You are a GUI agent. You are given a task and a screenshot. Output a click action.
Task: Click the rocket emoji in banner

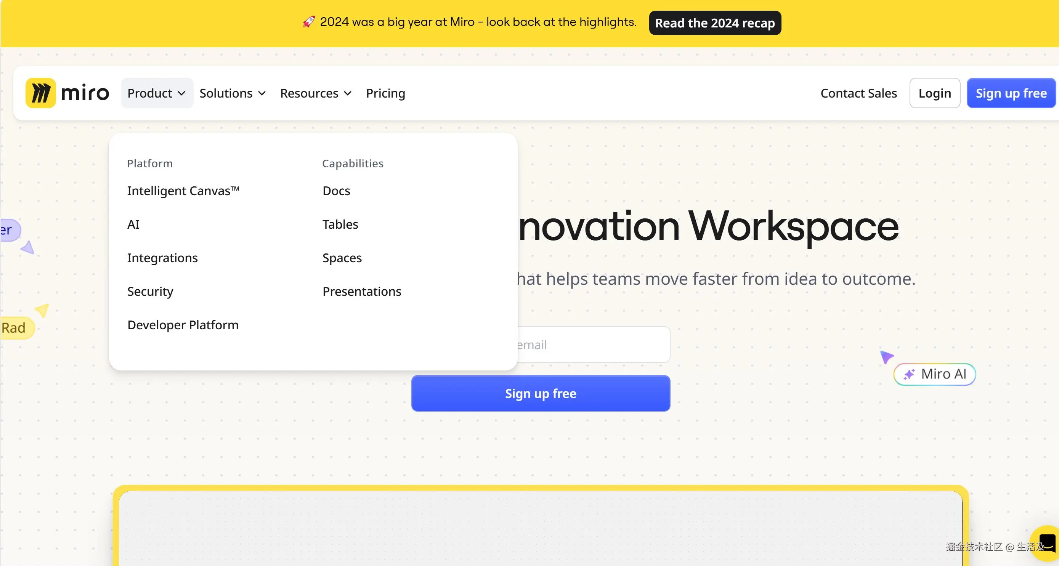click(x=309, y=22)
